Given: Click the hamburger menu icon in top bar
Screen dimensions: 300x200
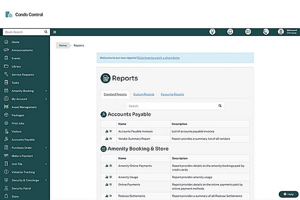Looking at the screenshot, I should pyautogui.click(x=55, y=32).
